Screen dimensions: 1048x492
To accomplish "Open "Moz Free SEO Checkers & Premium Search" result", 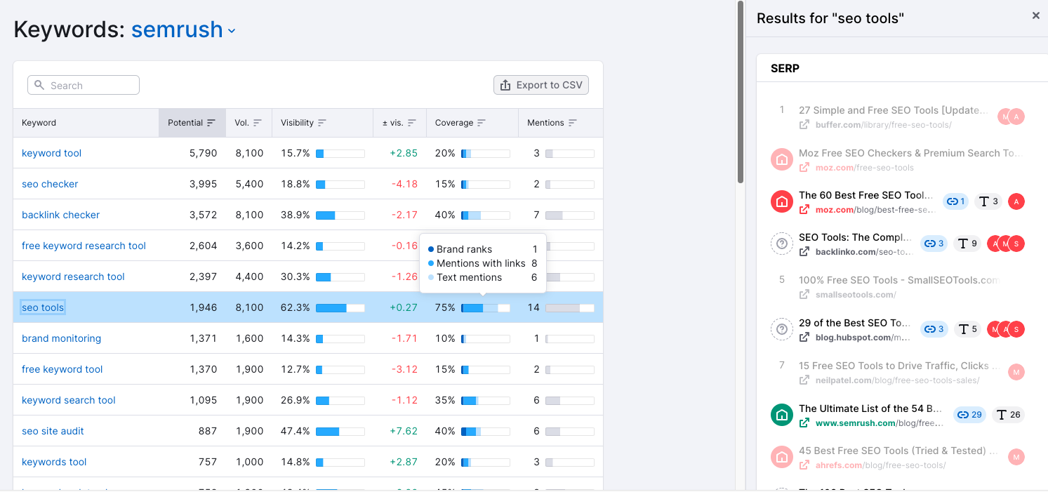I will (x=910, y=153).
